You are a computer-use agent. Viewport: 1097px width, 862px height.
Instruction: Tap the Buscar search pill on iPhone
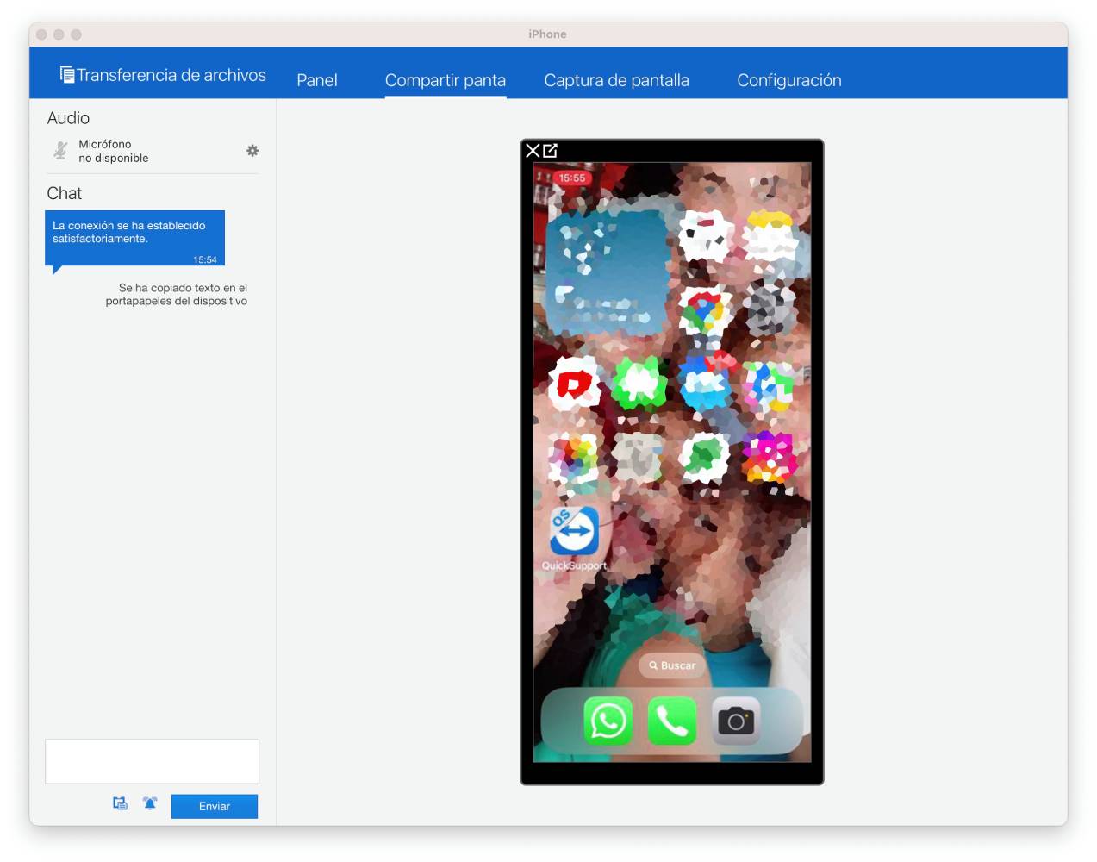click(672, 665)
